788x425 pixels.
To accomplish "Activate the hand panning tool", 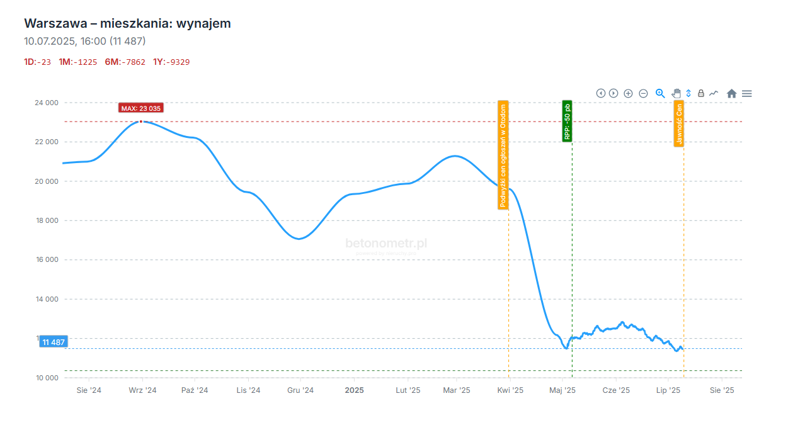I will tap(677, 93).
